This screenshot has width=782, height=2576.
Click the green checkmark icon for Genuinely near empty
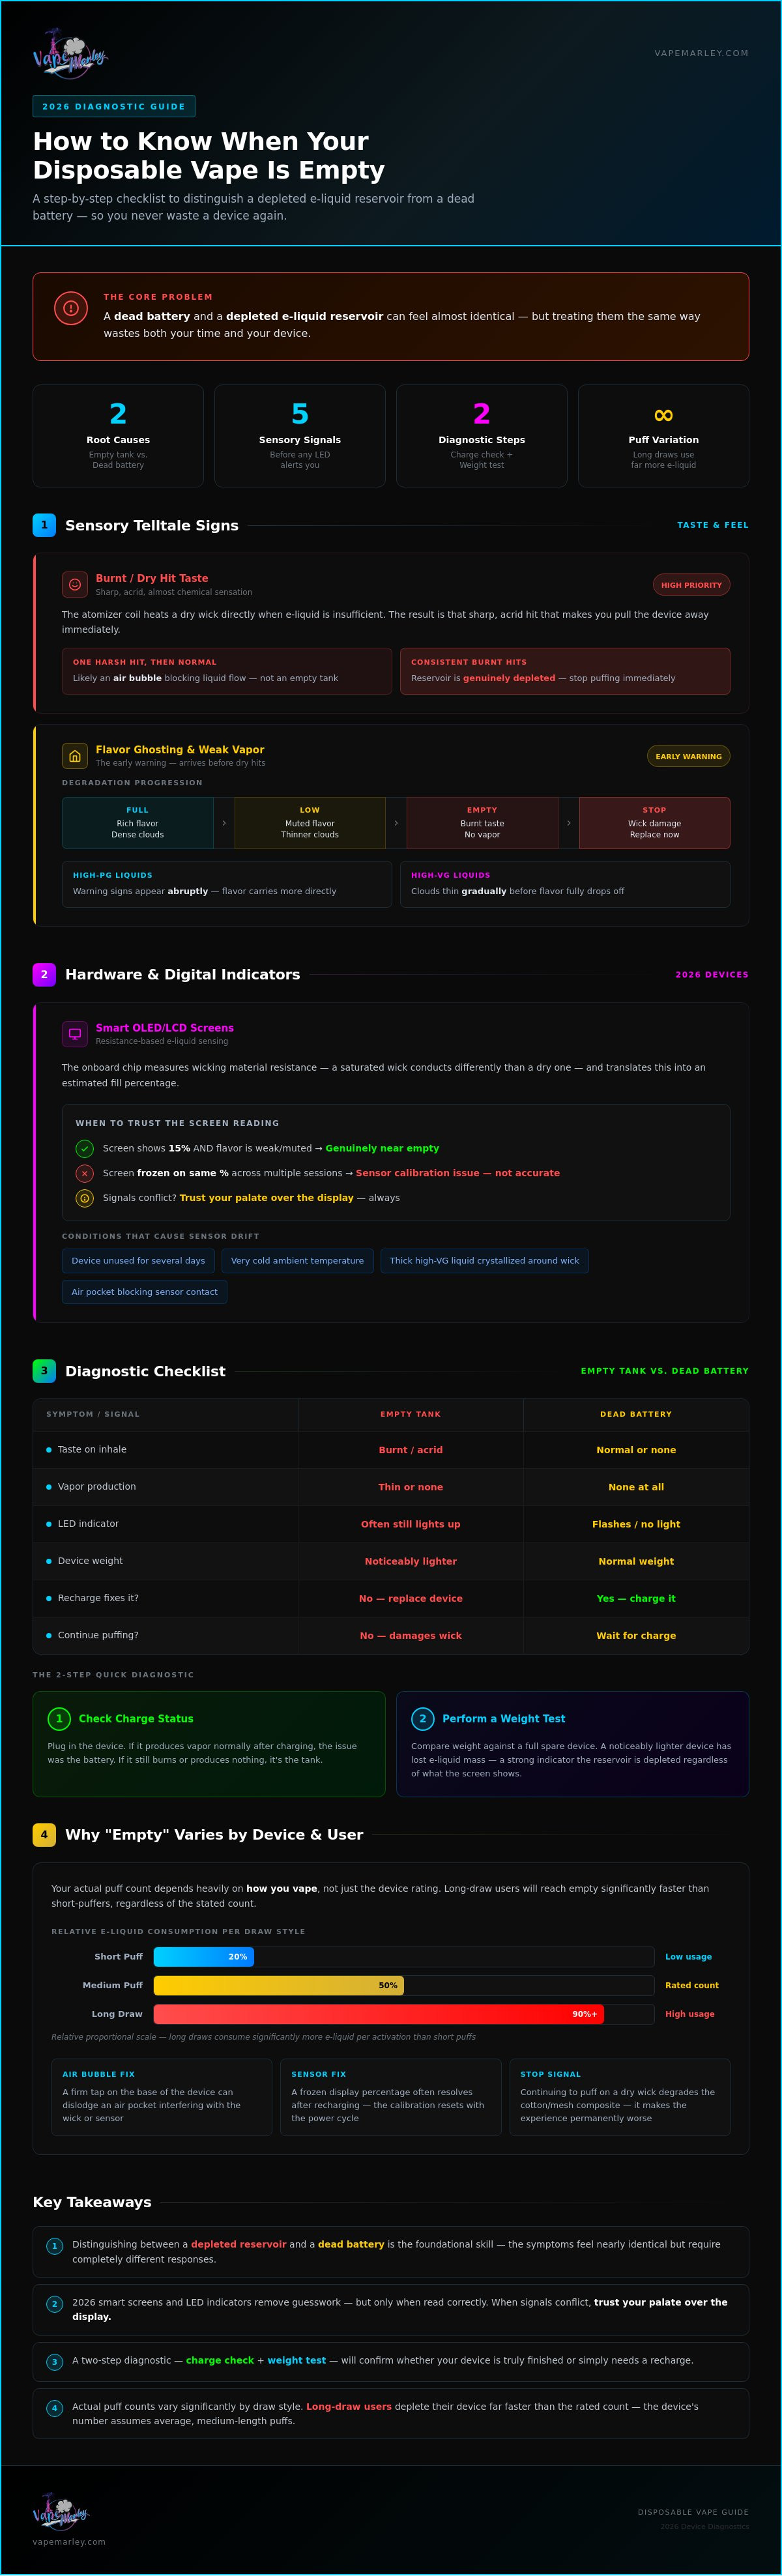(x=85, y=1148)
